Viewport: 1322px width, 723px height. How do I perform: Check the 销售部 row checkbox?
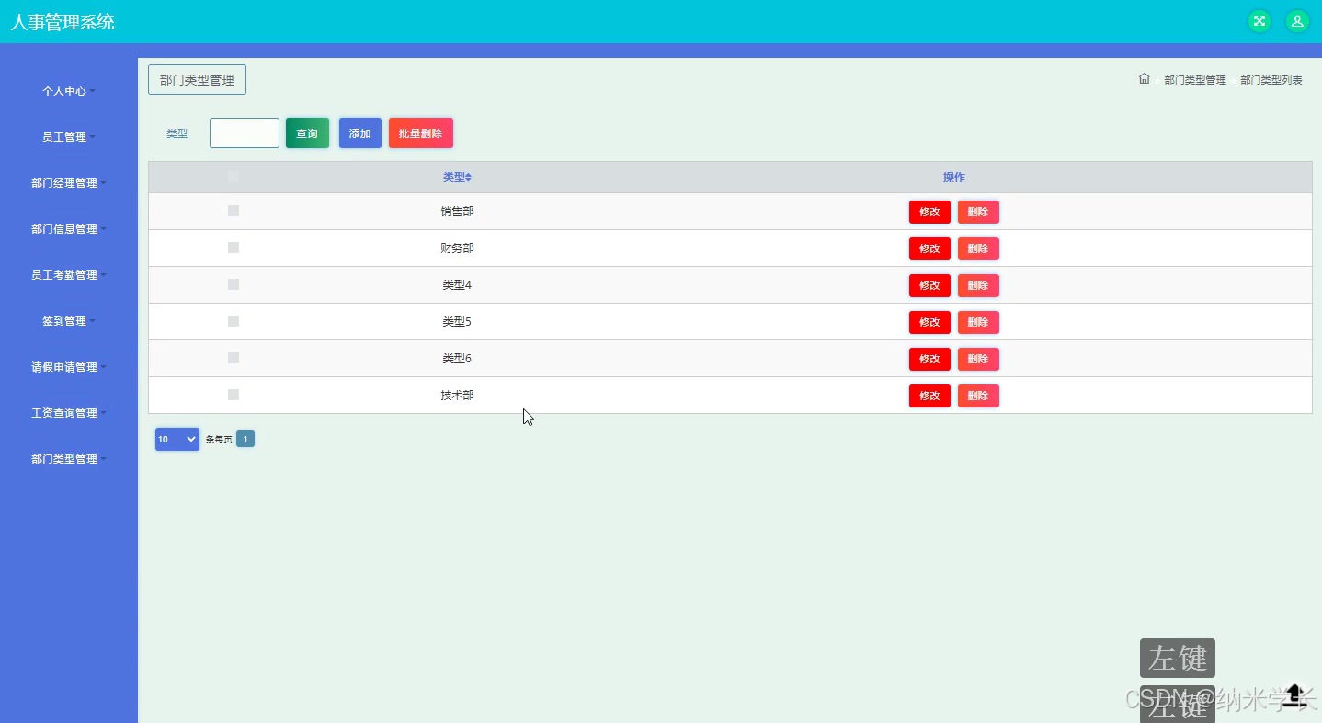234,211
